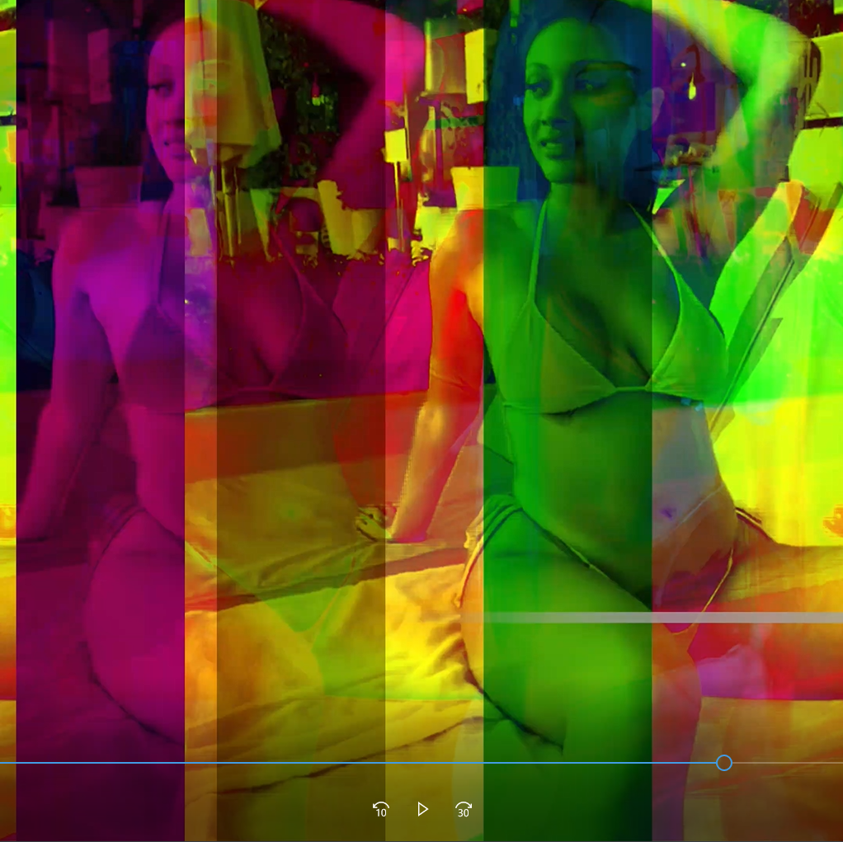Click the control bar area left of rewind

(x=247, y=809)
